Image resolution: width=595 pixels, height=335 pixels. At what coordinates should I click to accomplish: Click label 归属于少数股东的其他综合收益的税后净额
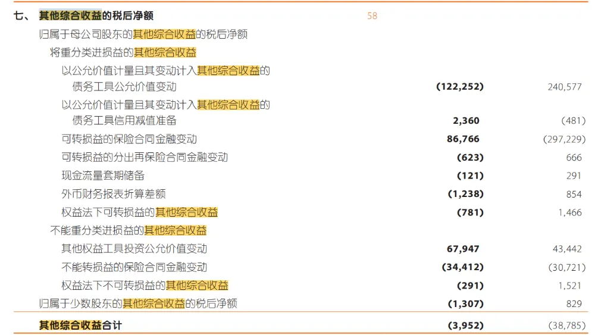pyautogui.click(x=138, y=304)
